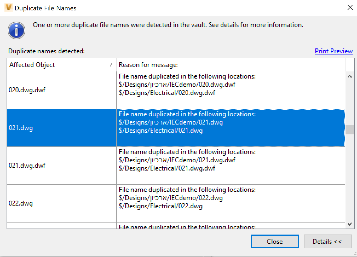Click the $/Designs/Electrical/021.dwg path text
The image size is (357, 257).
tap(161, 131)
